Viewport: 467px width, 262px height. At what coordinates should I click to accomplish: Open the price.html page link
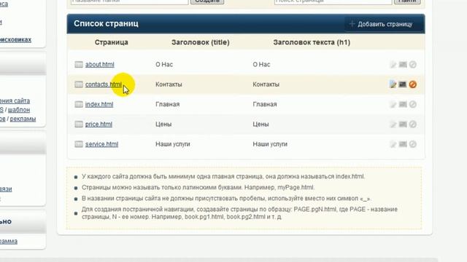point(99,124)
